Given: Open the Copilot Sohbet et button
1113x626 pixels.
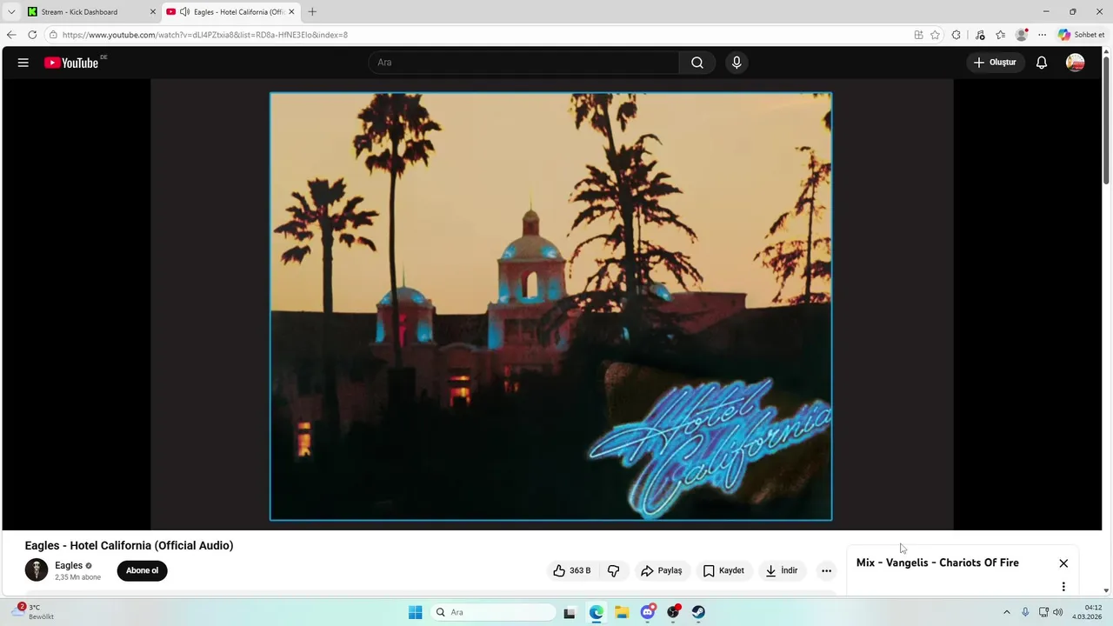Looking at the screenshot, I should tap(1081, 35).
